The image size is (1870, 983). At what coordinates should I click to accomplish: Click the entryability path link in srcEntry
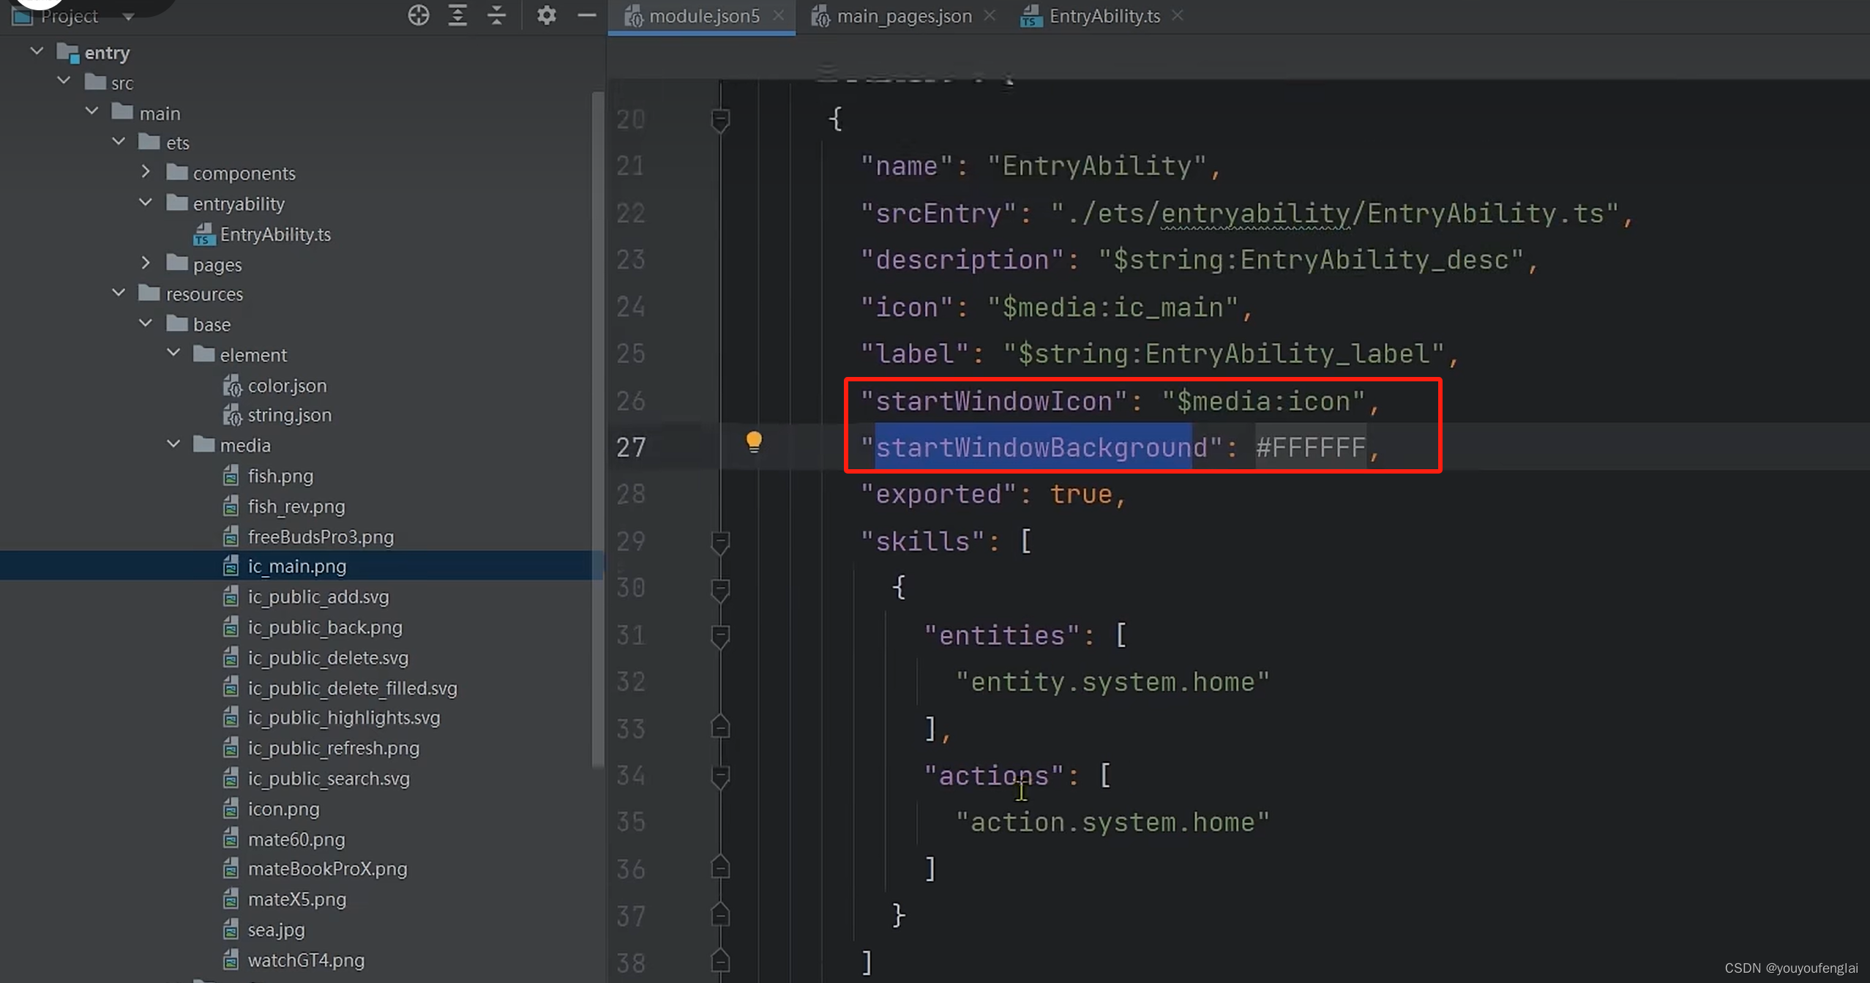pyautogui.click(x=1255, y=214)
